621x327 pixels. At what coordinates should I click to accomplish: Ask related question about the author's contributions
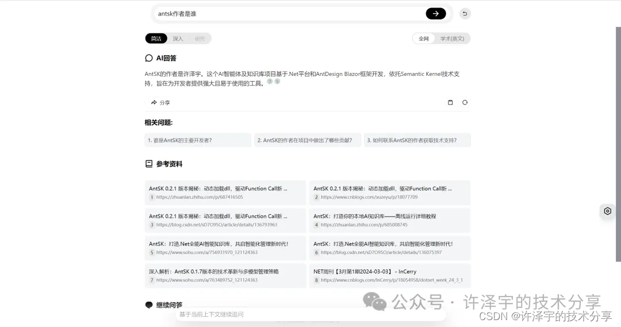pyautogui.click(x=308, y=140)
